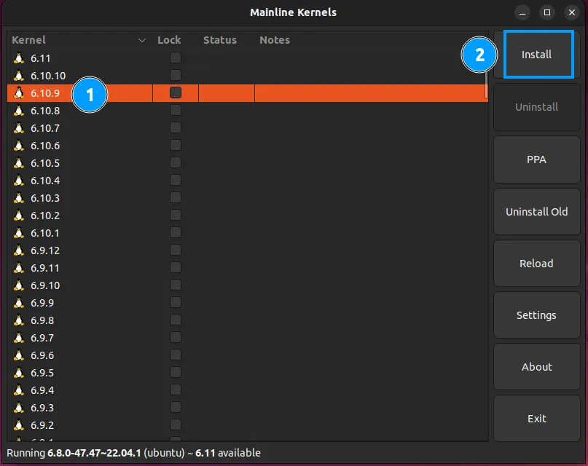
Task: Select the Tux icon beside 6.10.4
Action: click(x=19, y=181)
